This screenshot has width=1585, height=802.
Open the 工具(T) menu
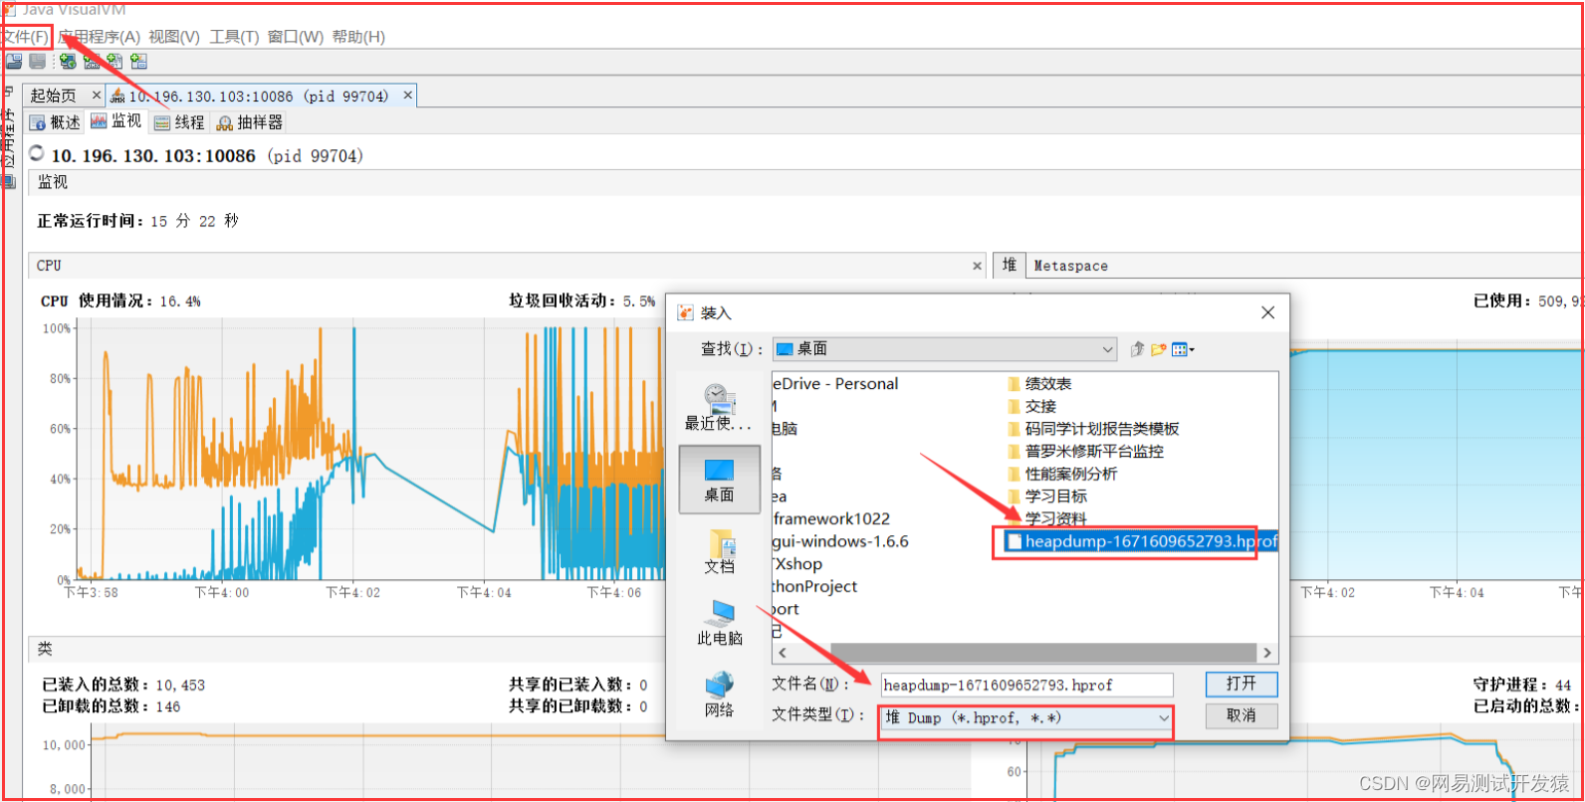[234, 37]
